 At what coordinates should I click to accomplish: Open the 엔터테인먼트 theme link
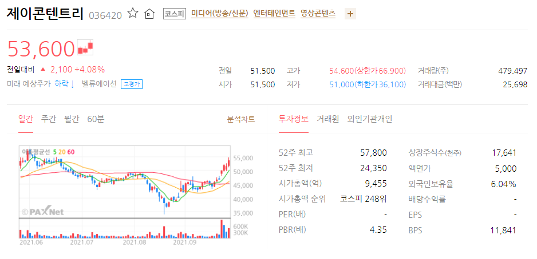point(274,14)
